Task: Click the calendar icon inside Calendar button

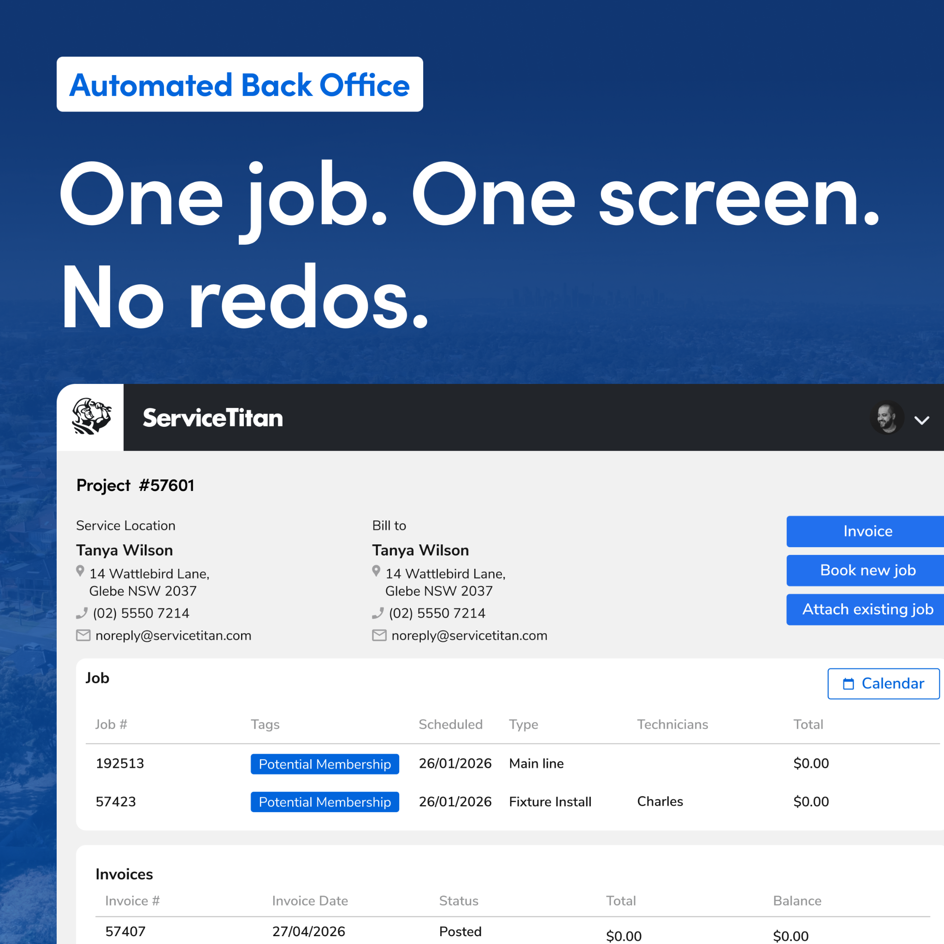Action: click(x=849, y=684)
